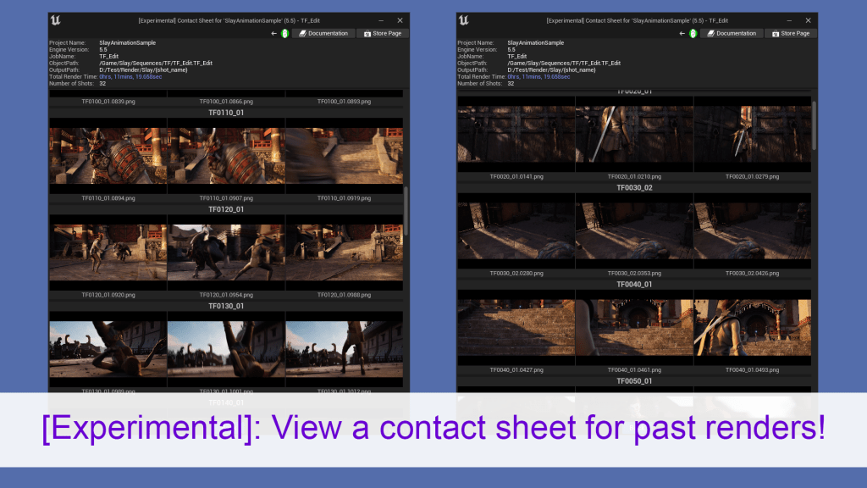
Task: Open Store Page in window showing TF0120_01
Action: [x=382, y=33]
